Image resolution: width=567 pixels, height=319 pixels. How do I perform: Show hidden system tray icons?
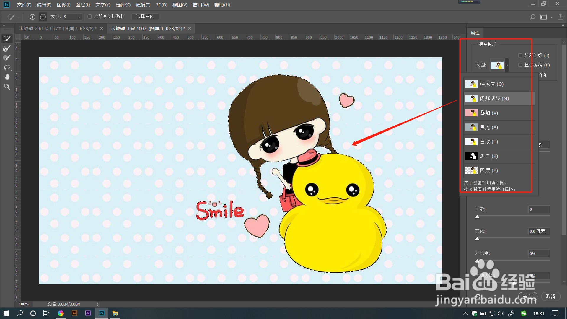465,313
